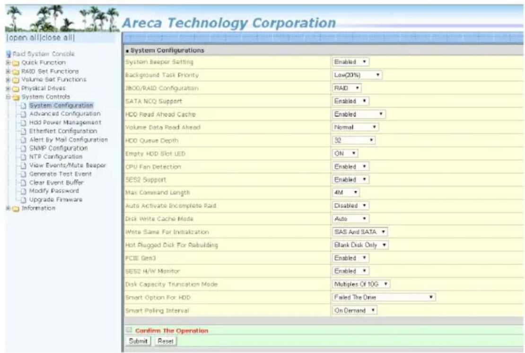Viewport: 525px width, 353px height.
Task: Click the Areca Technology Corporation banner title
Action: tap(229, 23)
